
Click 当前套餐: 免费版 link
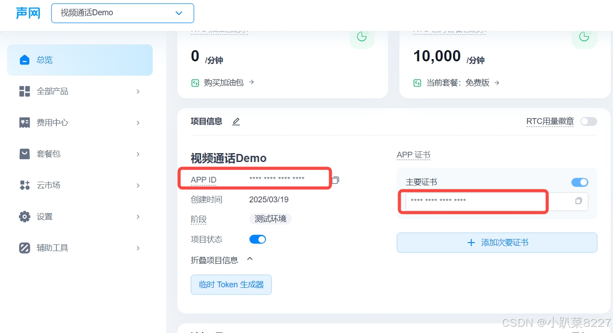pyautogui.click(x=458, y=83)
